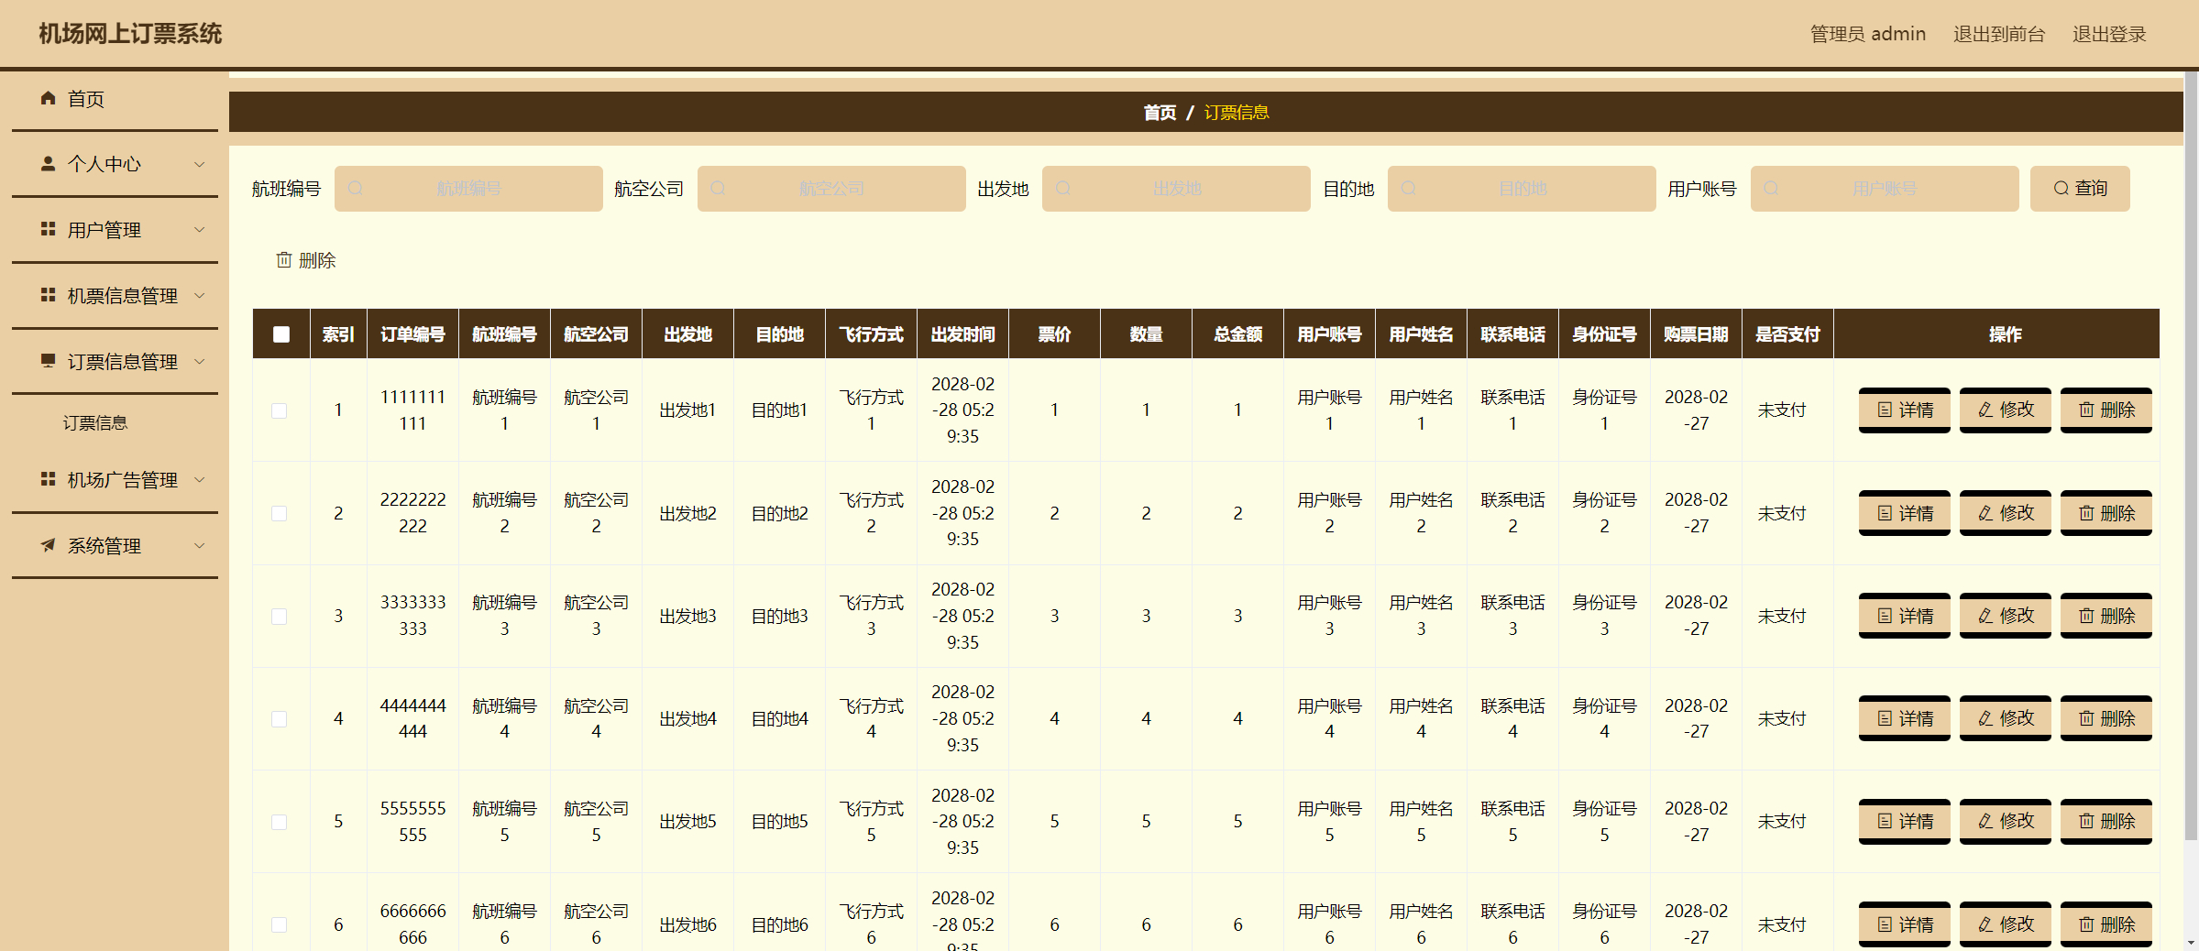
Task: Click the 是否支付 column header
Action: click(1787, 334)
